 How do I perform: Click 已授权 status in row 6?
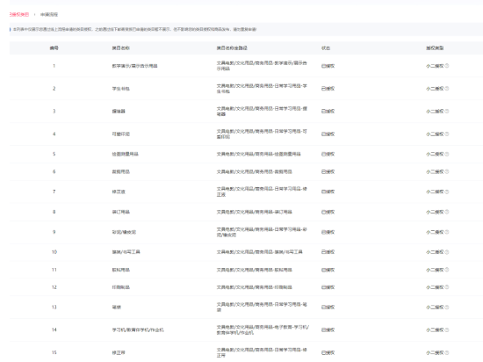pos(328,171)
